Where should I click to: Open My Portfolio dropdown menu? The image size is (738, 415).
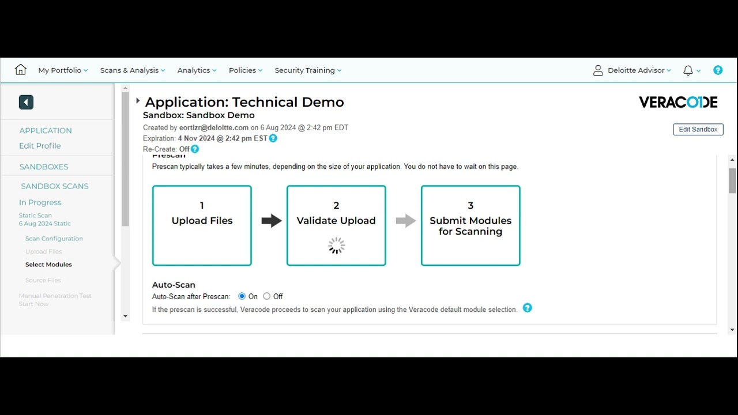63,70
